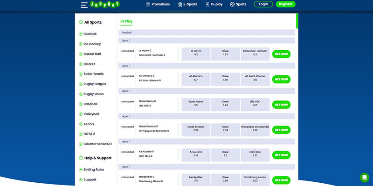Bet now on AS Monaco vs Saint-Etienne
This screenshot has height=186, width=373.
(x=282, y=79)
